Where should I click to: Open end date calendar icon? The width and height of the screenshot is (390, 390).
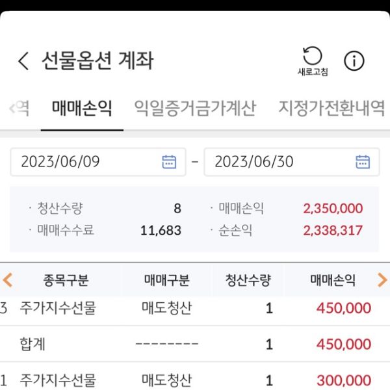tap(363, 162)
